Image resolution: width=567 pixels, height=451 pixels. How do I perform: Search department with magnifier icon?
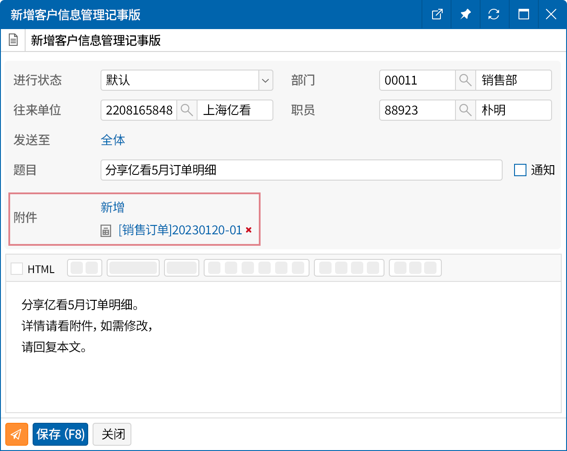point(465,80)
